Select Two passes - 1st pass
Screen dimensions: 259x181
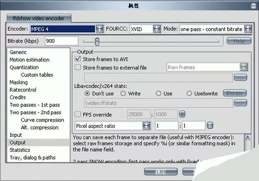[x=35, y=105]
